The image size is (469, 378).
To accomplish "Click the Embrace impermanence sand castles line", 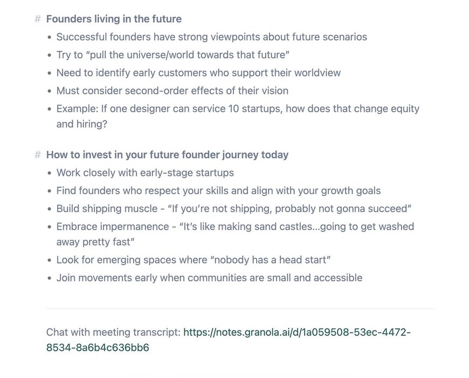I will (235, 234).
